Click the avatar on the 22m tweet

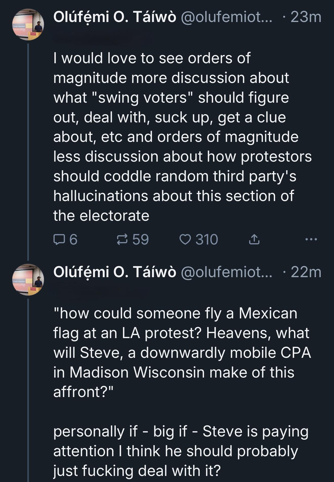(28, 279)
